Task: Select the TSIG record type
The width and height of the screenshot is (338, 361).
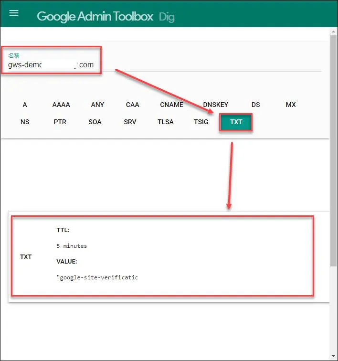Action: click(x=201, y=122)
